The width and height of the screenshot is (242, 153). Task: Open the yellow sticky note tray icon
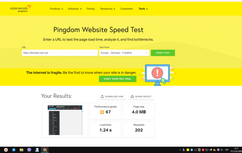pyautogui.click(x=188, y=150)
